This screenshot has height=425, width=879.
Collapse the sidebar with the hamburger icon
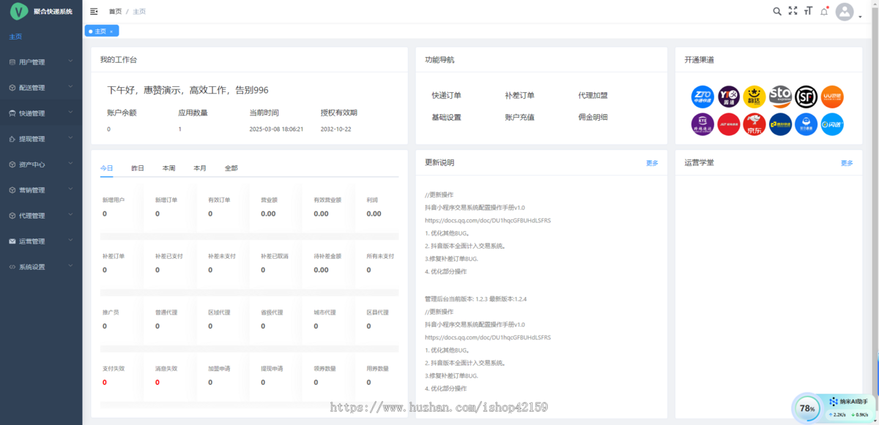point(94,11)
